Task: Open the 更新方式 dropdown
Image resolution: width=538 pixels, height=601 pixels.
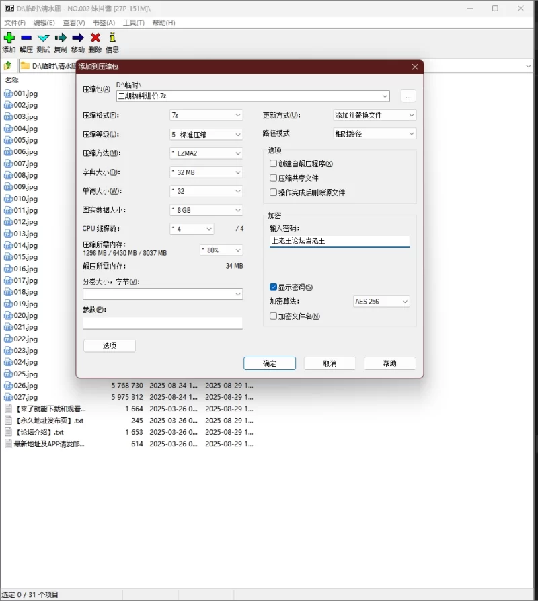Action: click(x=375, y=115)
